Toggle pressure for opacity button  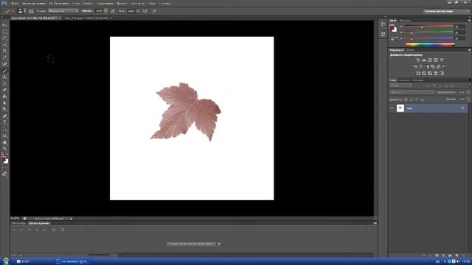[x=113, y=11]
